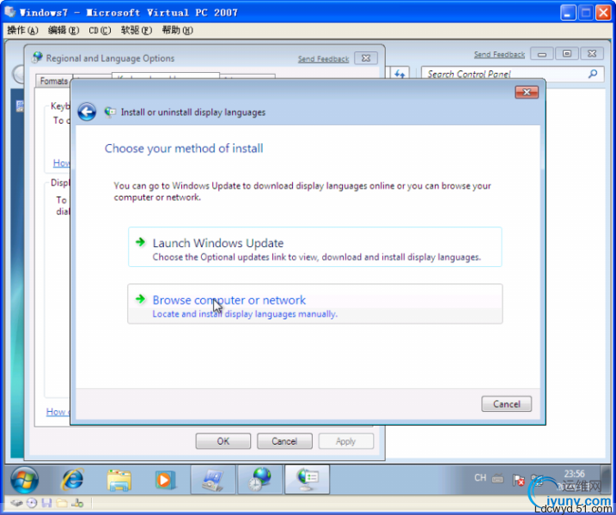Viewport: 616px width, 515px height.
Task: Click Apply in Regional and Language Options
Action: click(345, 441)
